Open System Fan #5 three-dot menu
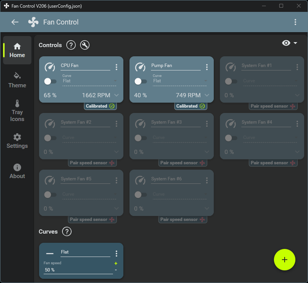 pos(116,180)
